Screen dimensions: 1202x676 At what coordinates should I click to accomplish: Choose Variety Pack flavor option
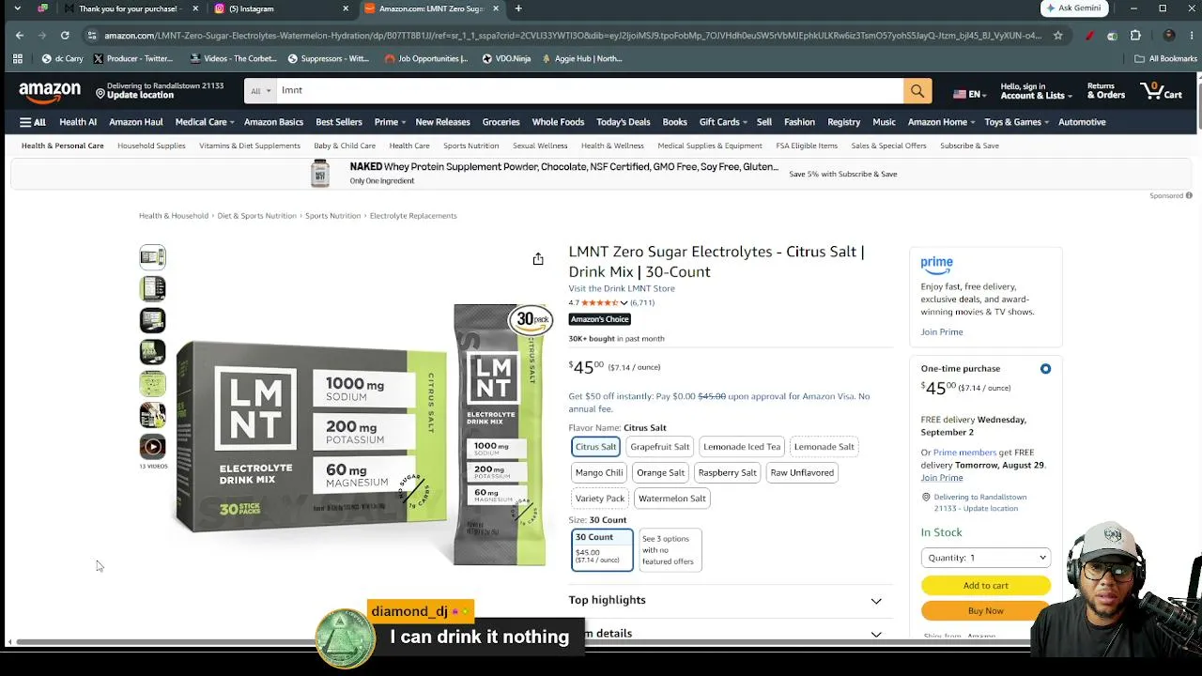click(600, 499)
